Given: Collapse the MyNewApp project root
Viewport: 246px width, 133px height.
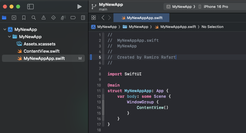Looking at the screenshot, I should click(x=5, y=29).
